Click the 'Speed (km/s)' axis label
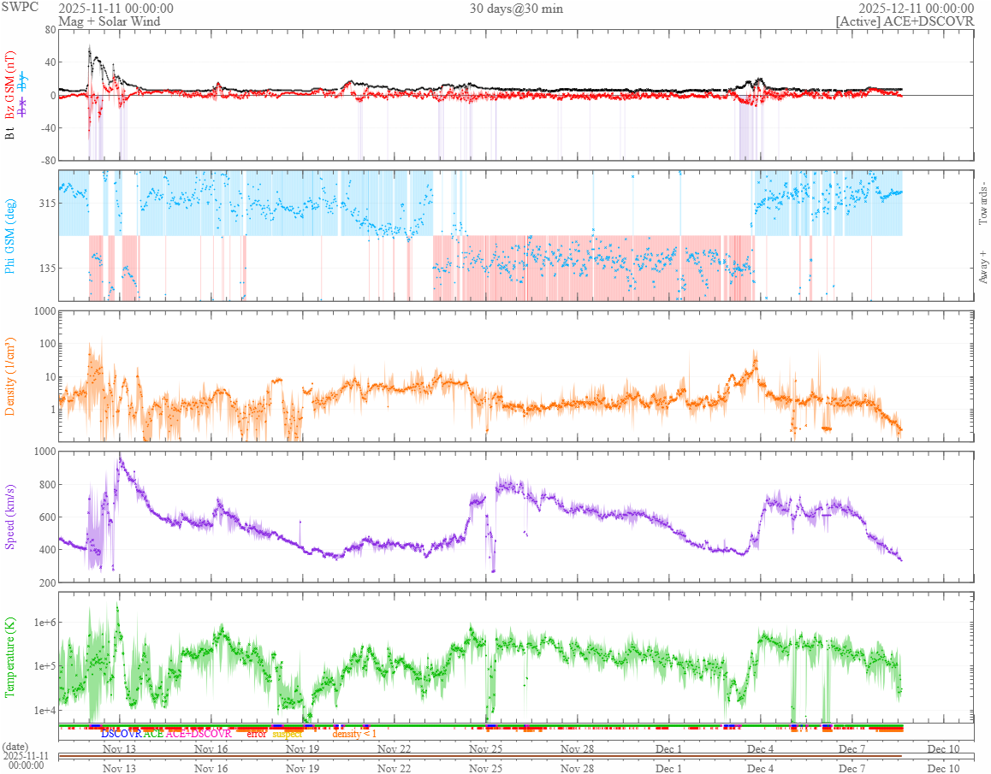 click(9, 517)
